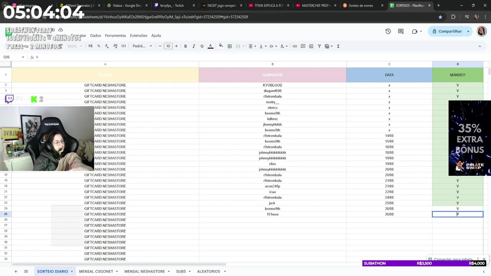Select row 30 header
Screen dimensions: 491x276
tap(6, 242)
